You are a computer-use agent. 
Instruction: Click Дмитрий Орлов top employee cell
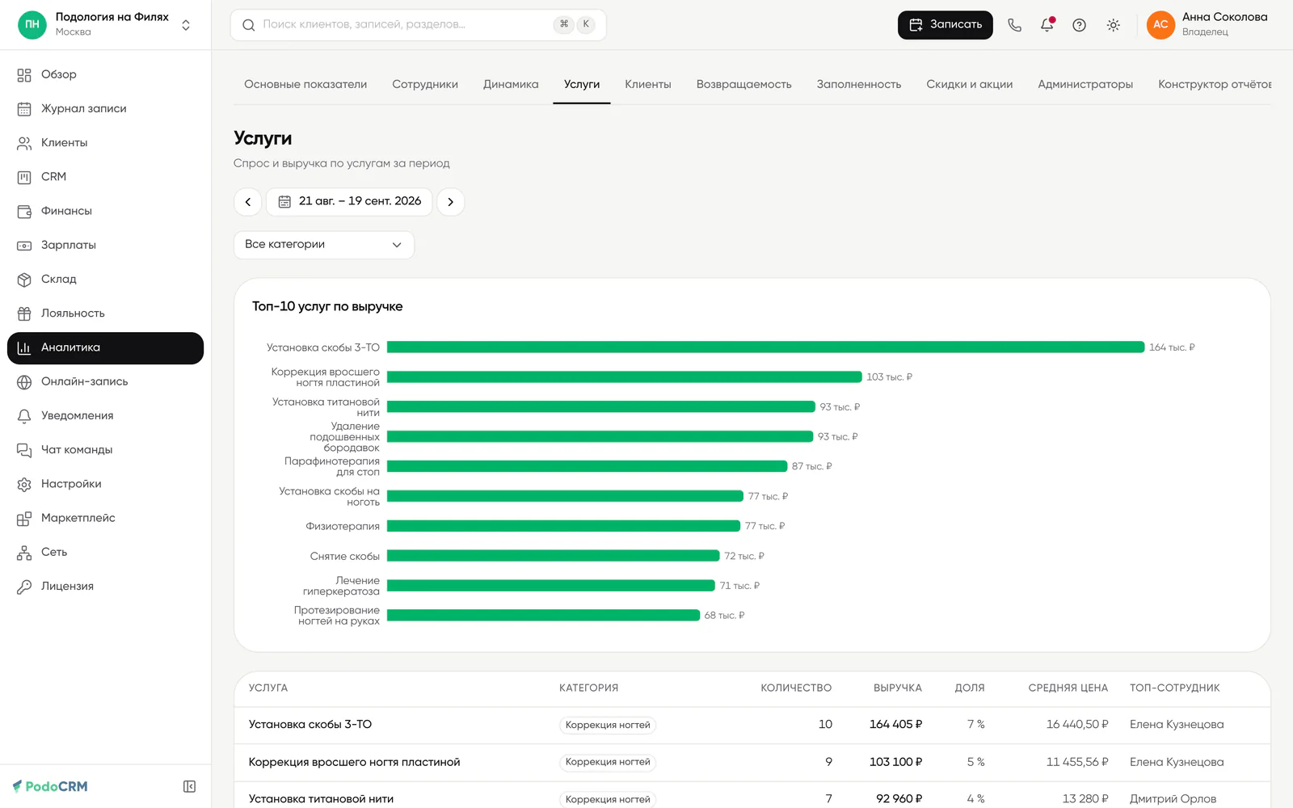(x=1173, y=799)
